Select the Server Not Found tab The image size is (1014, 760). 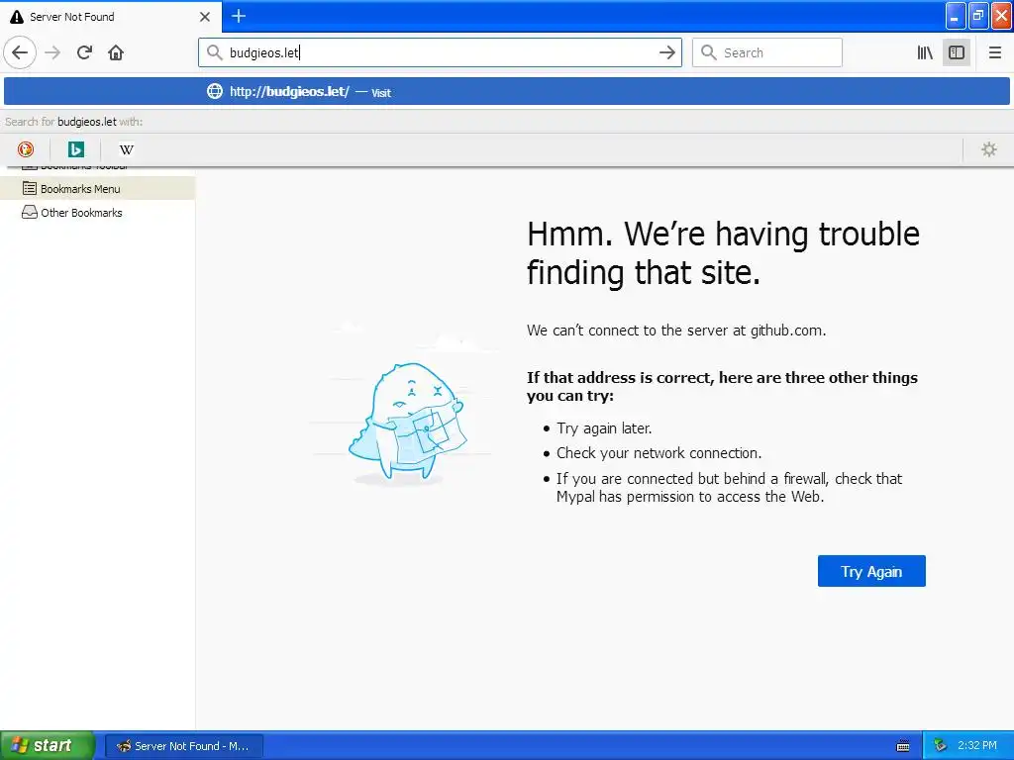pos(111,17)
